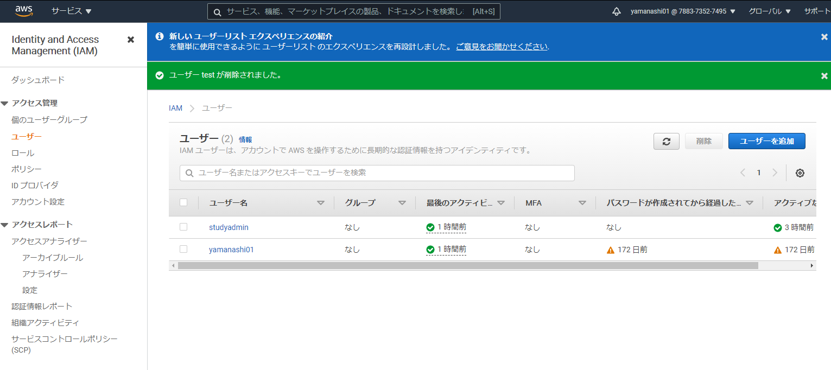Click yamanashi01's 172 日前 password age

click(x=632, y=250)
